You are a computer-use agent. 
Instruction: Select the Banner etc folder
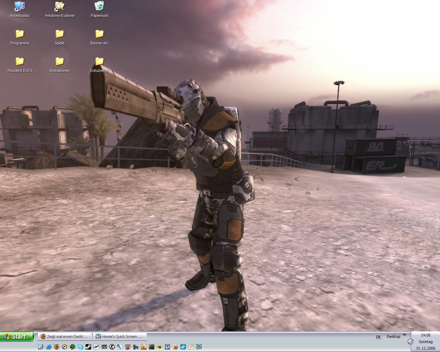click(x=99, y=37)
